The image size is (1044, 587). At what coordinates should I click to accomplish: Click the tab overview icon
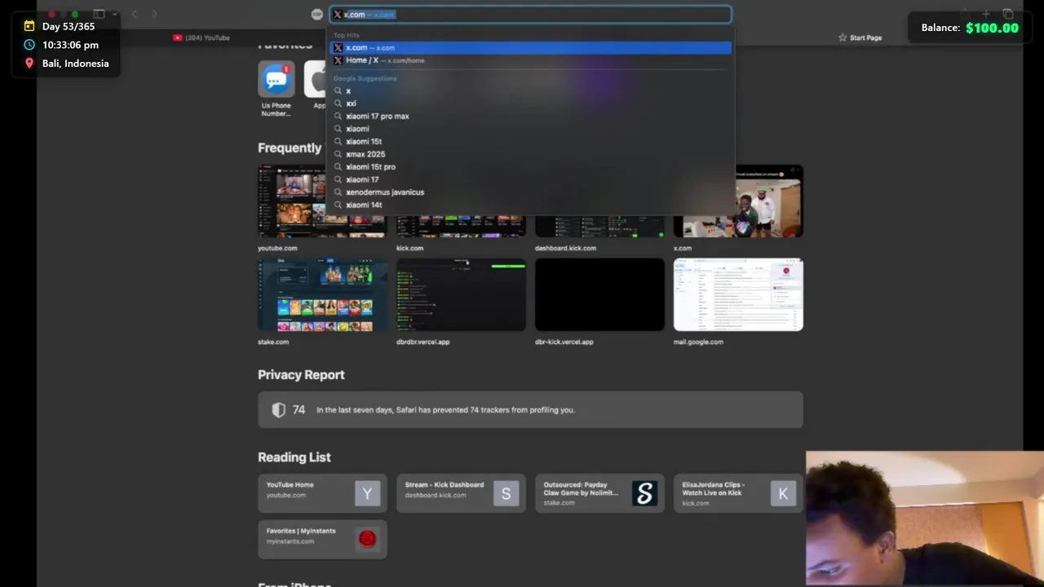coord(1008,14)
